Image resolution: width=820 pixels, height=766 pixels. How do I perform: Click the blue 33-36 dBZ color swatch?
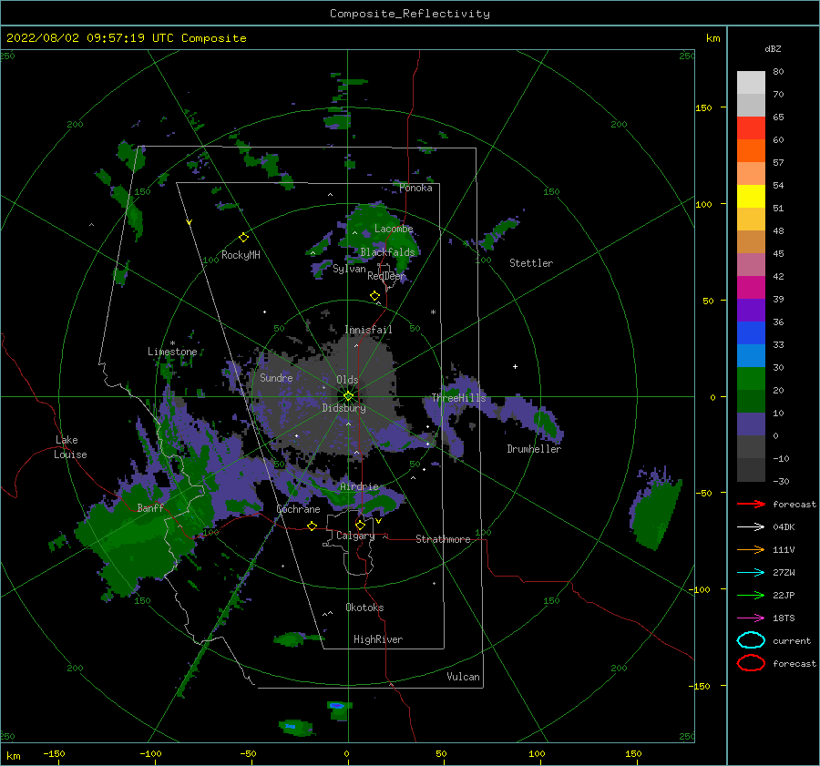coord(751,333)
